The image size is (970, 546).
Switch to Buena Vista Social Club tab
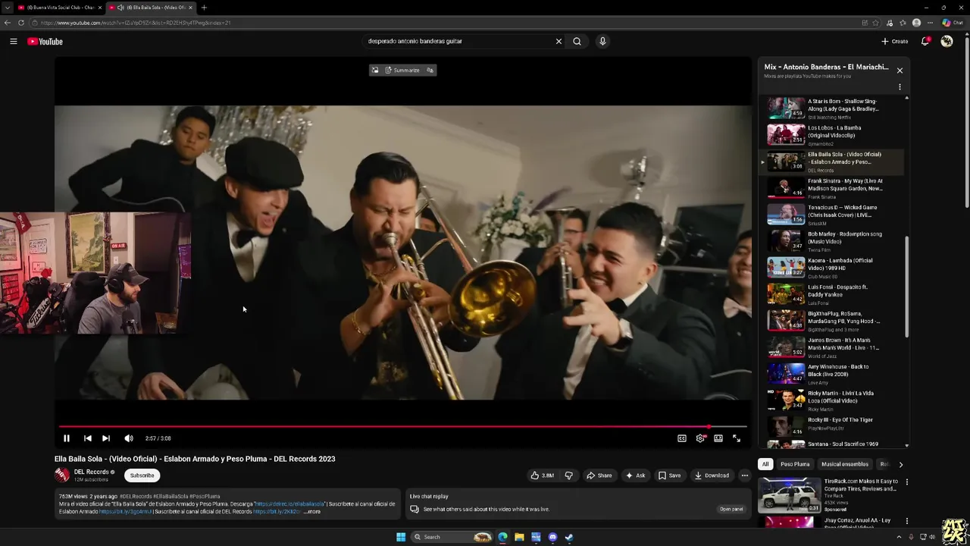(x=59, y=8)
